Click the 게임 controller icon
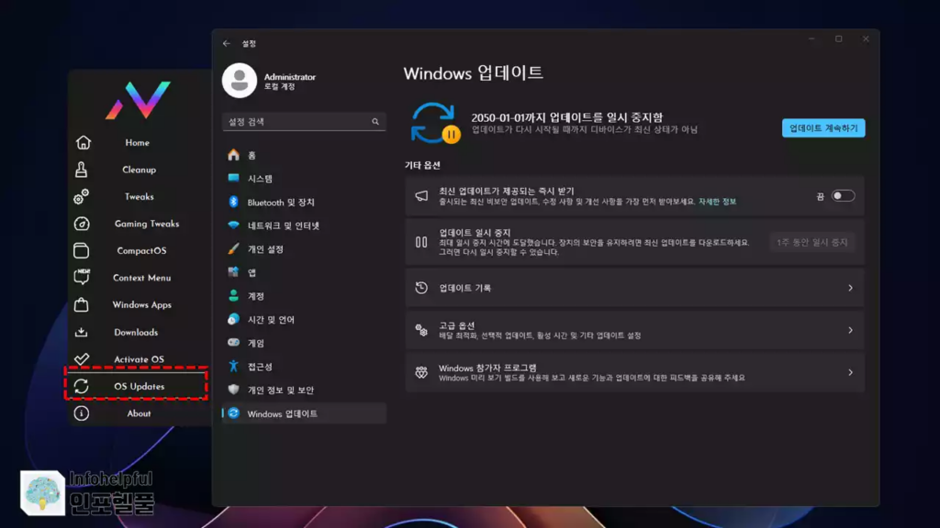The image size is (940, 528). pos(234,343)
